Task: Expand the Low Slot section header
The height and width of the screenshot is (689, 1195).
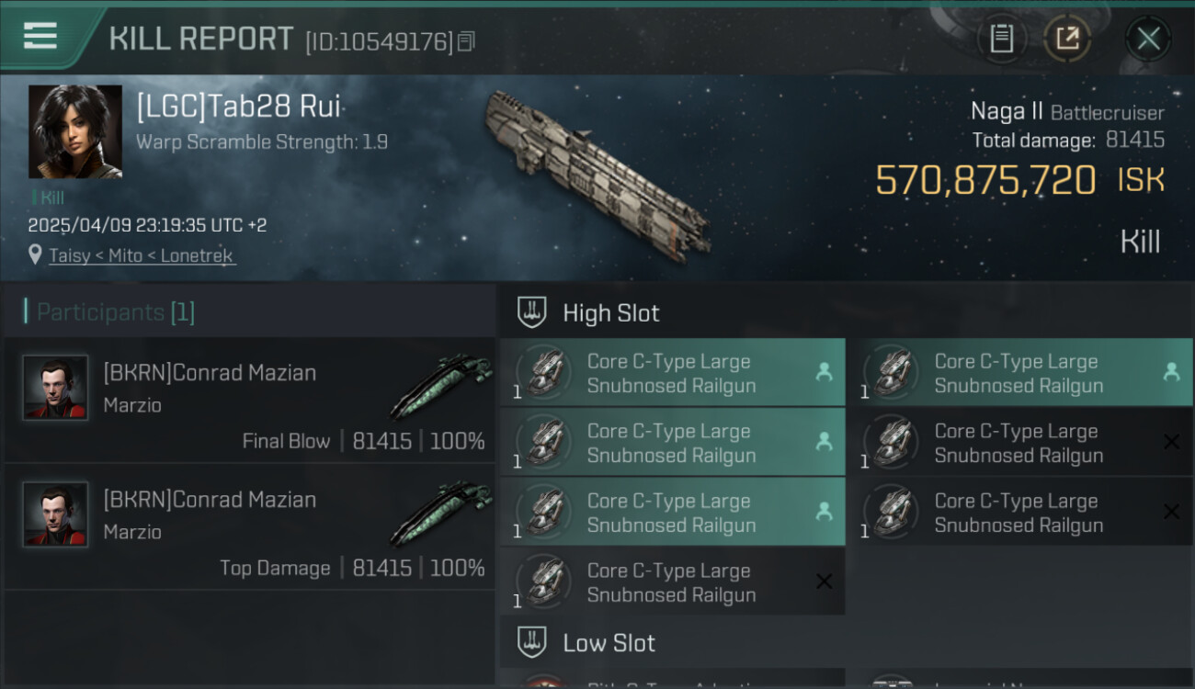Action: click(x=609, y=642)
